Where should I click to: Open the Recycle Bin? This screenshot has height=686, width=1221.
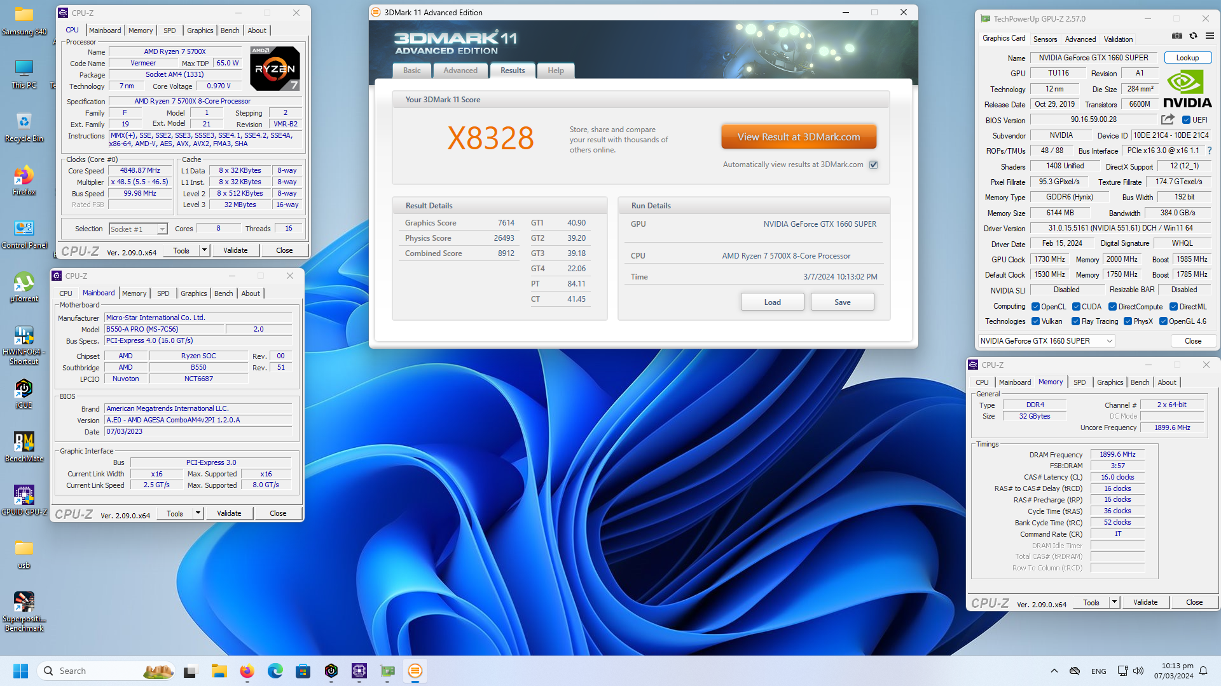[x=24, y=128]
